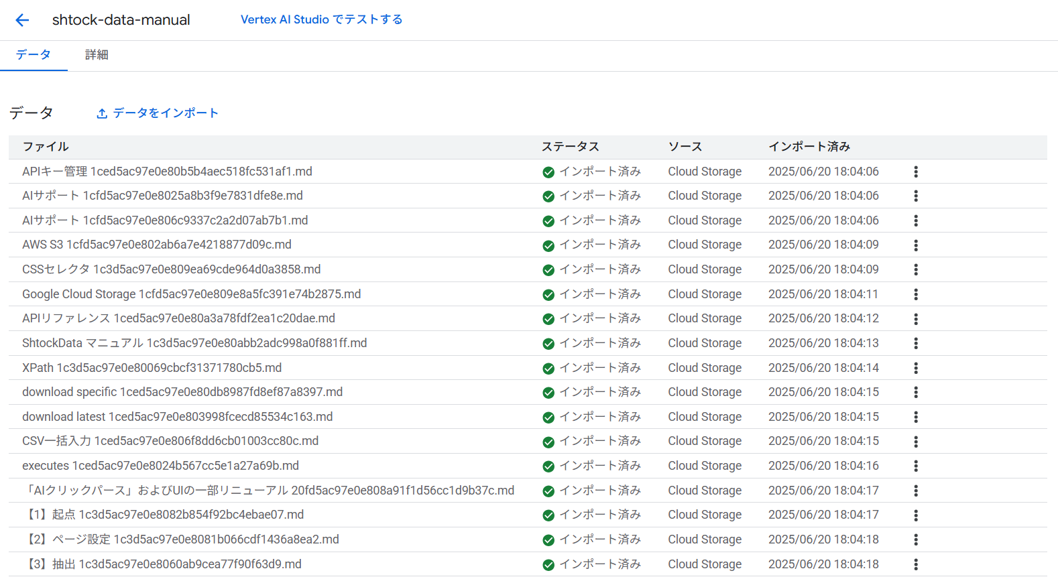Screen dimensions: 1058x577
Task: Click the ファイル column header
Action: [46, 147]
